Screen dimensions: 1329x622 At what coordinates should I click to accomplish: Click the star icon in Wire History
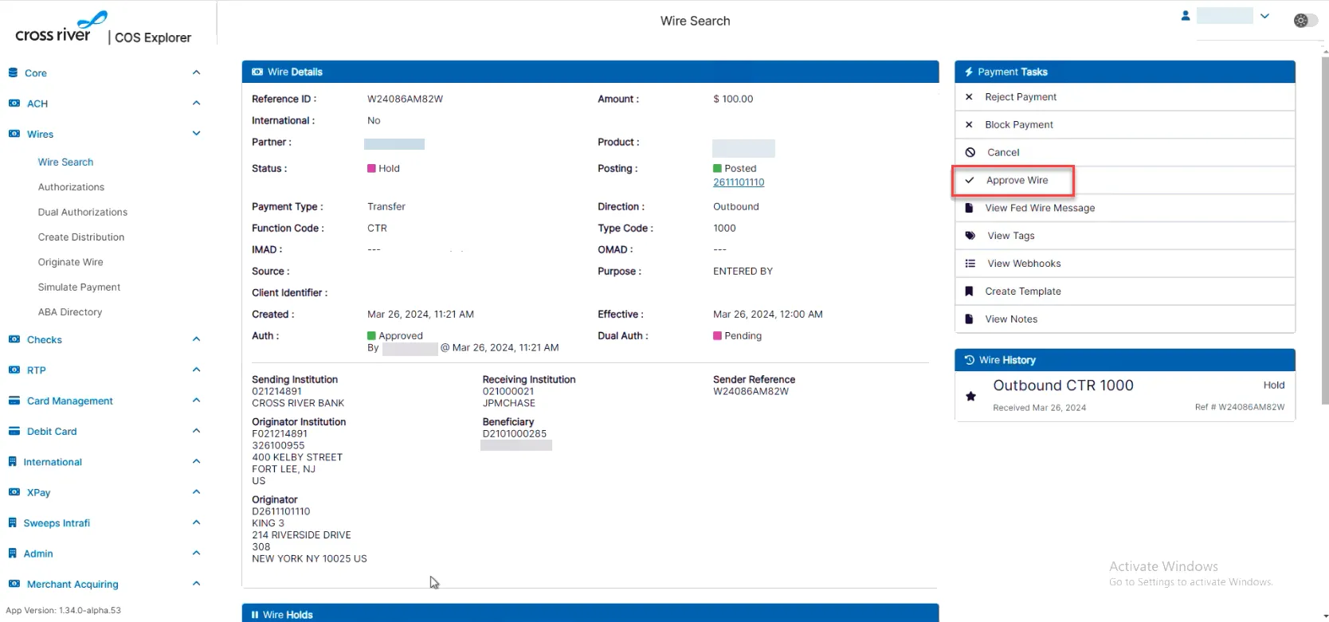pyautogui.click(x=970, y=396)
